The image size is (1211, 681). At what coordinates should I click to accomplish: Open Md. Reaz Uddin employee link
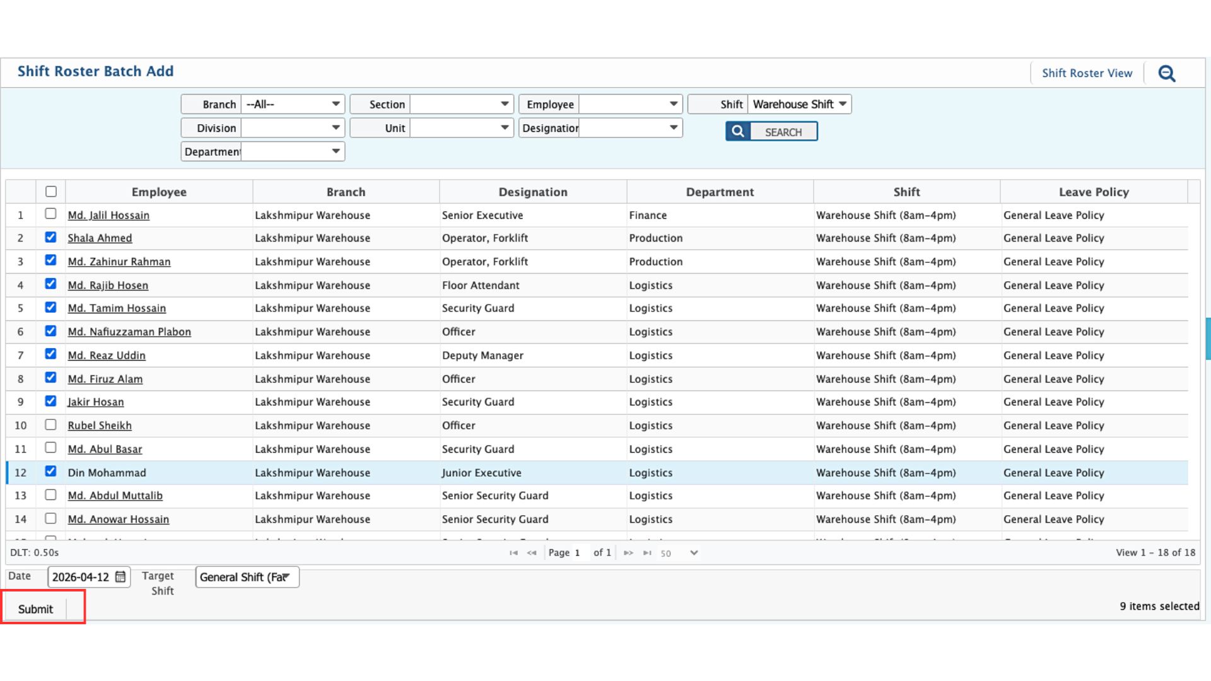click(107, 356)
